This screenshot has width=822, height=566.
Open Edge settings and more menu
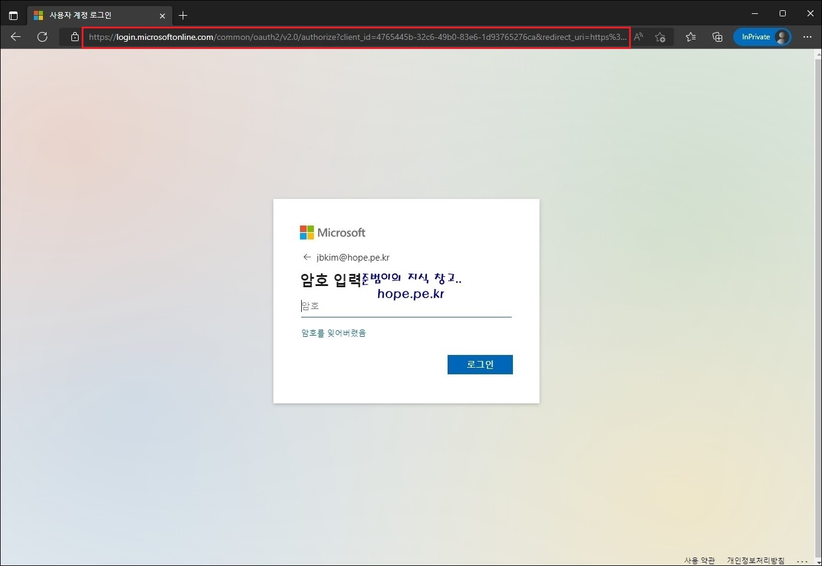pyautogui.click(x=807, y=37)
